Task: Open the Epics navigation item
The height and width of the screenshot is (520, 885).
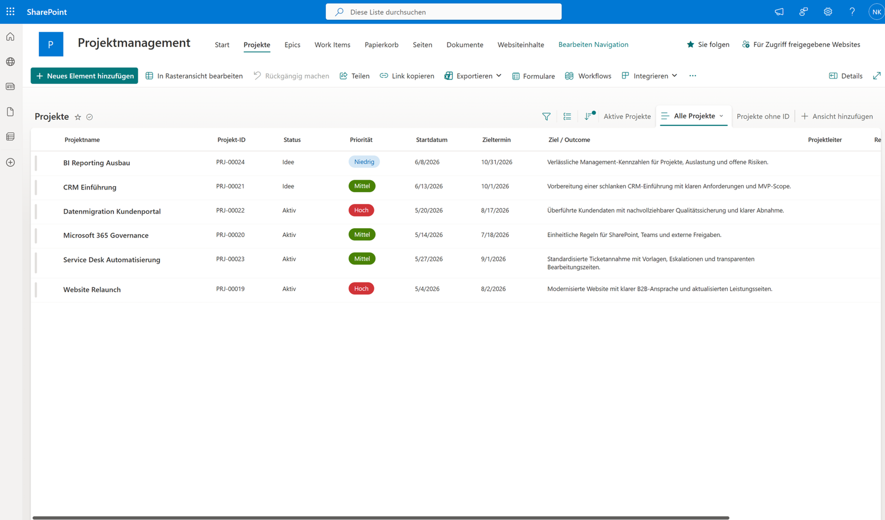Action: 293,45
